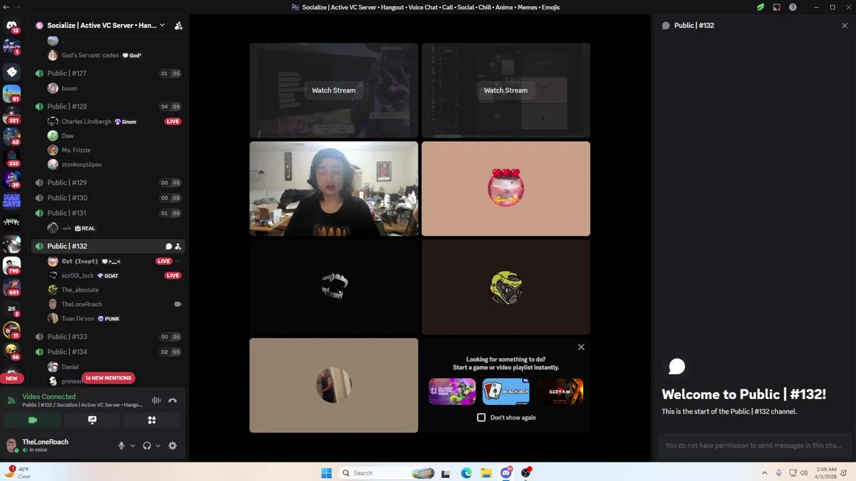Close the Public | #132 chat panel
This screenshot has width=856, height=481.
(x=845, y=25)
